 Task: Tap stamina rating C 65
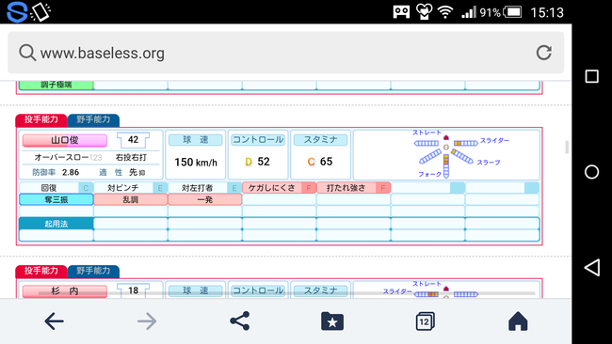(x=320, y=162)
